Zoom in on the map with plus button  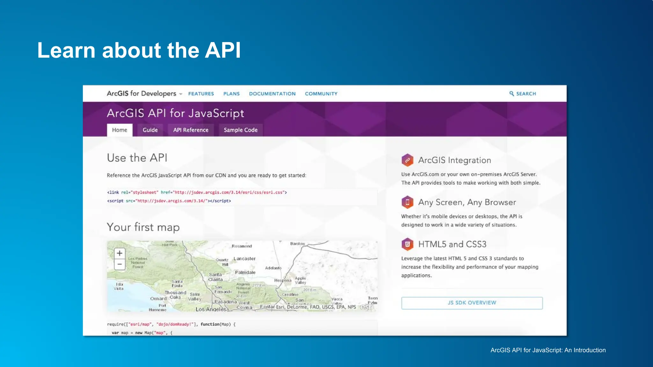click(120, 253)
